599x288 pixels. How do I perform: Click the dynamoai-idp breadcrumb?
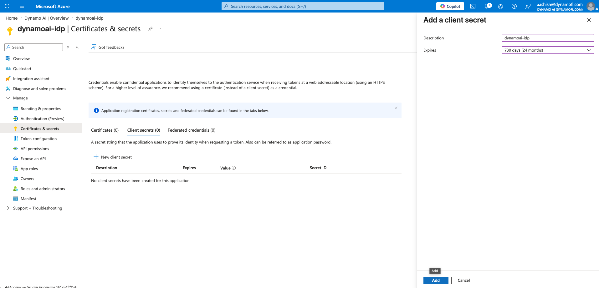click(90, 18)
